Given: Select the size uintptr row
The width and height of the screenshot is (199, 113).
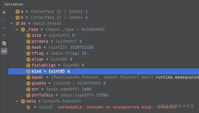Looking at the screenshot, I should [103, 35].
